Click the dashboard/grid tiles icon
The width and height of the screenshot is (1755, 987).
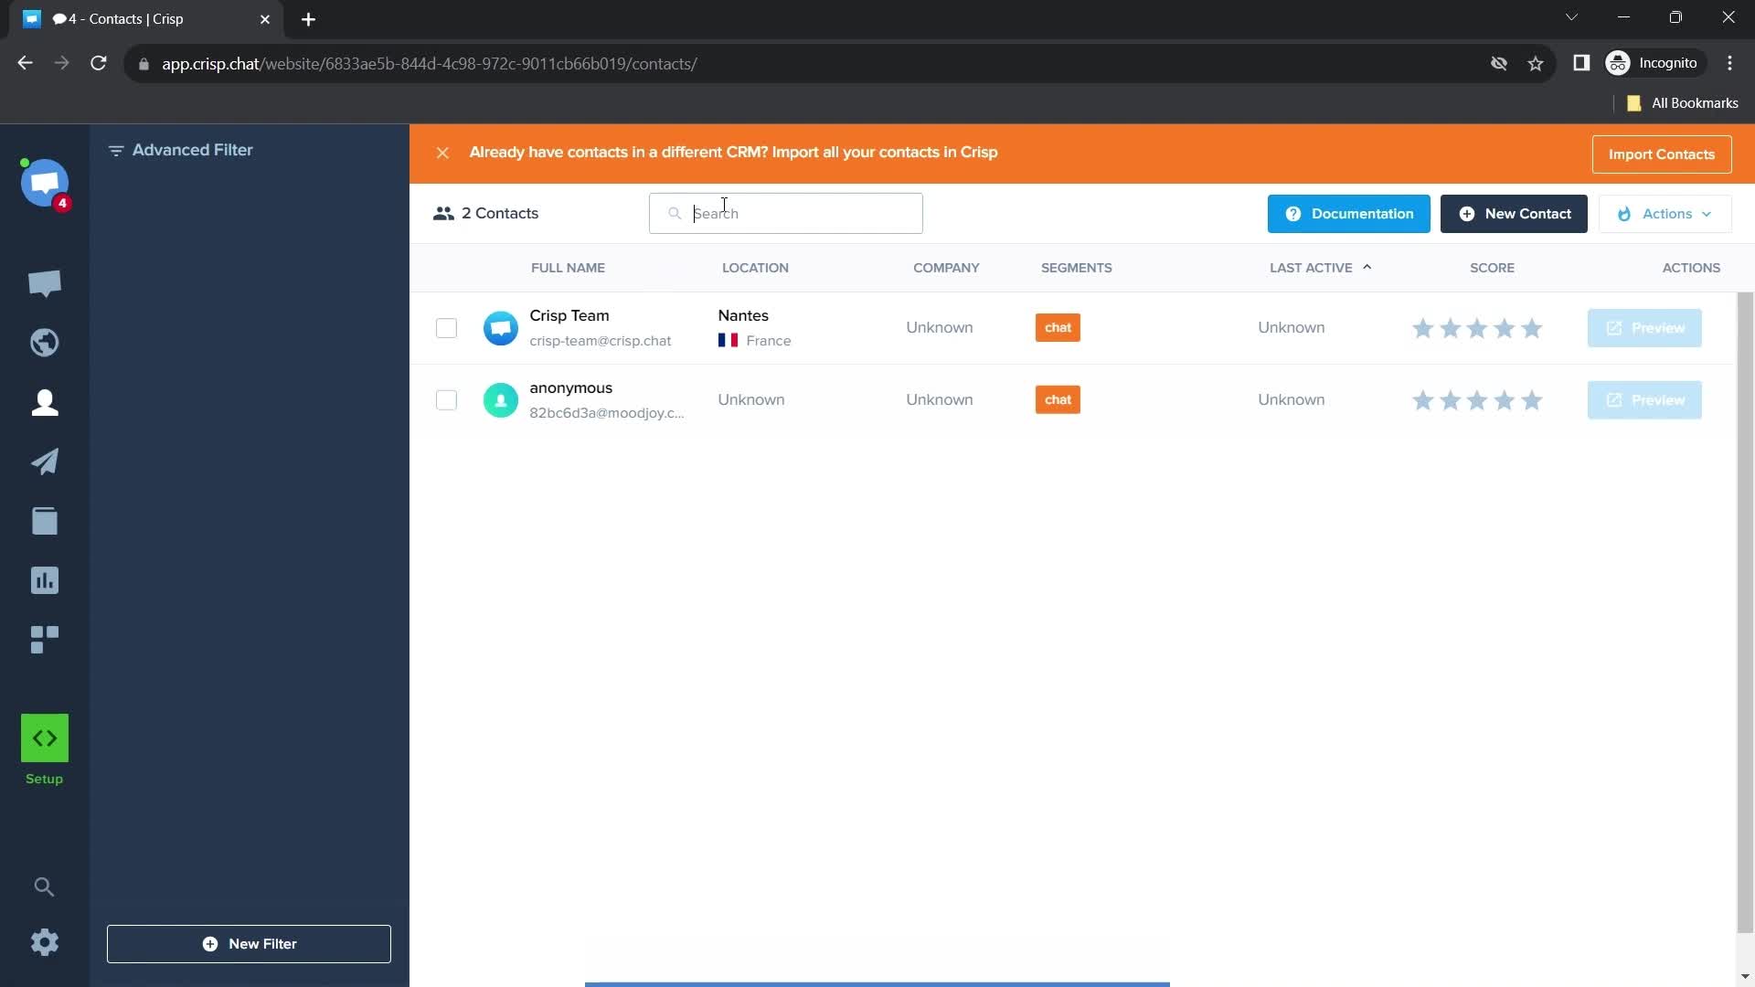(45, 639)
